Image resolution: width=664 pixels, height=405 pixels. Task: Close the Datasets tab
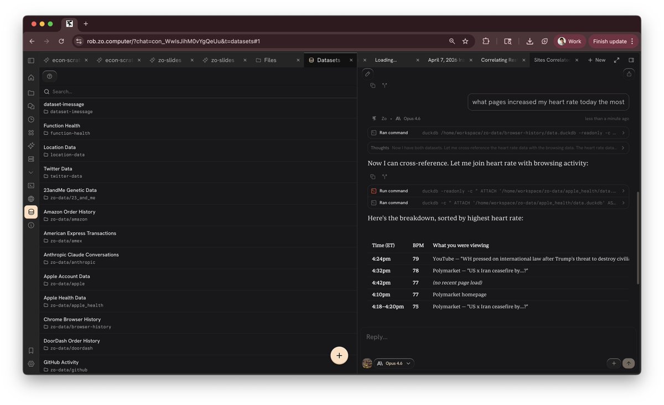pyautogui.click(x=350, y=60)
